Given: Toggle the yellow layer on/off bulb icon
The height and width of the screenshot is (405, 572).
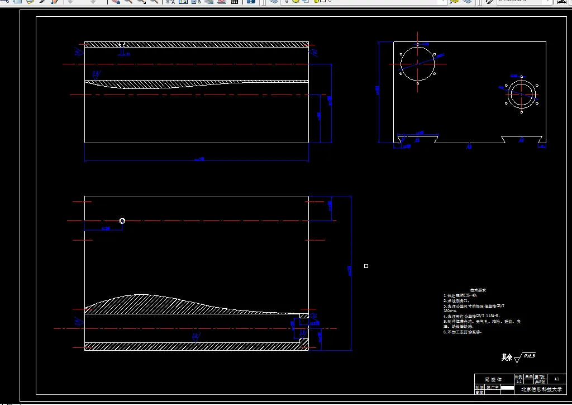Looking at the screenshot, I should (x=295, y=1).
